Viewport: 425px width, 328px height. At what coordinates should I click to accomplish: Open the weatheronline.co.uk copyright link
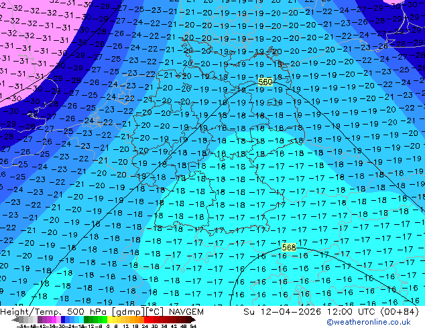click(369, 322)
